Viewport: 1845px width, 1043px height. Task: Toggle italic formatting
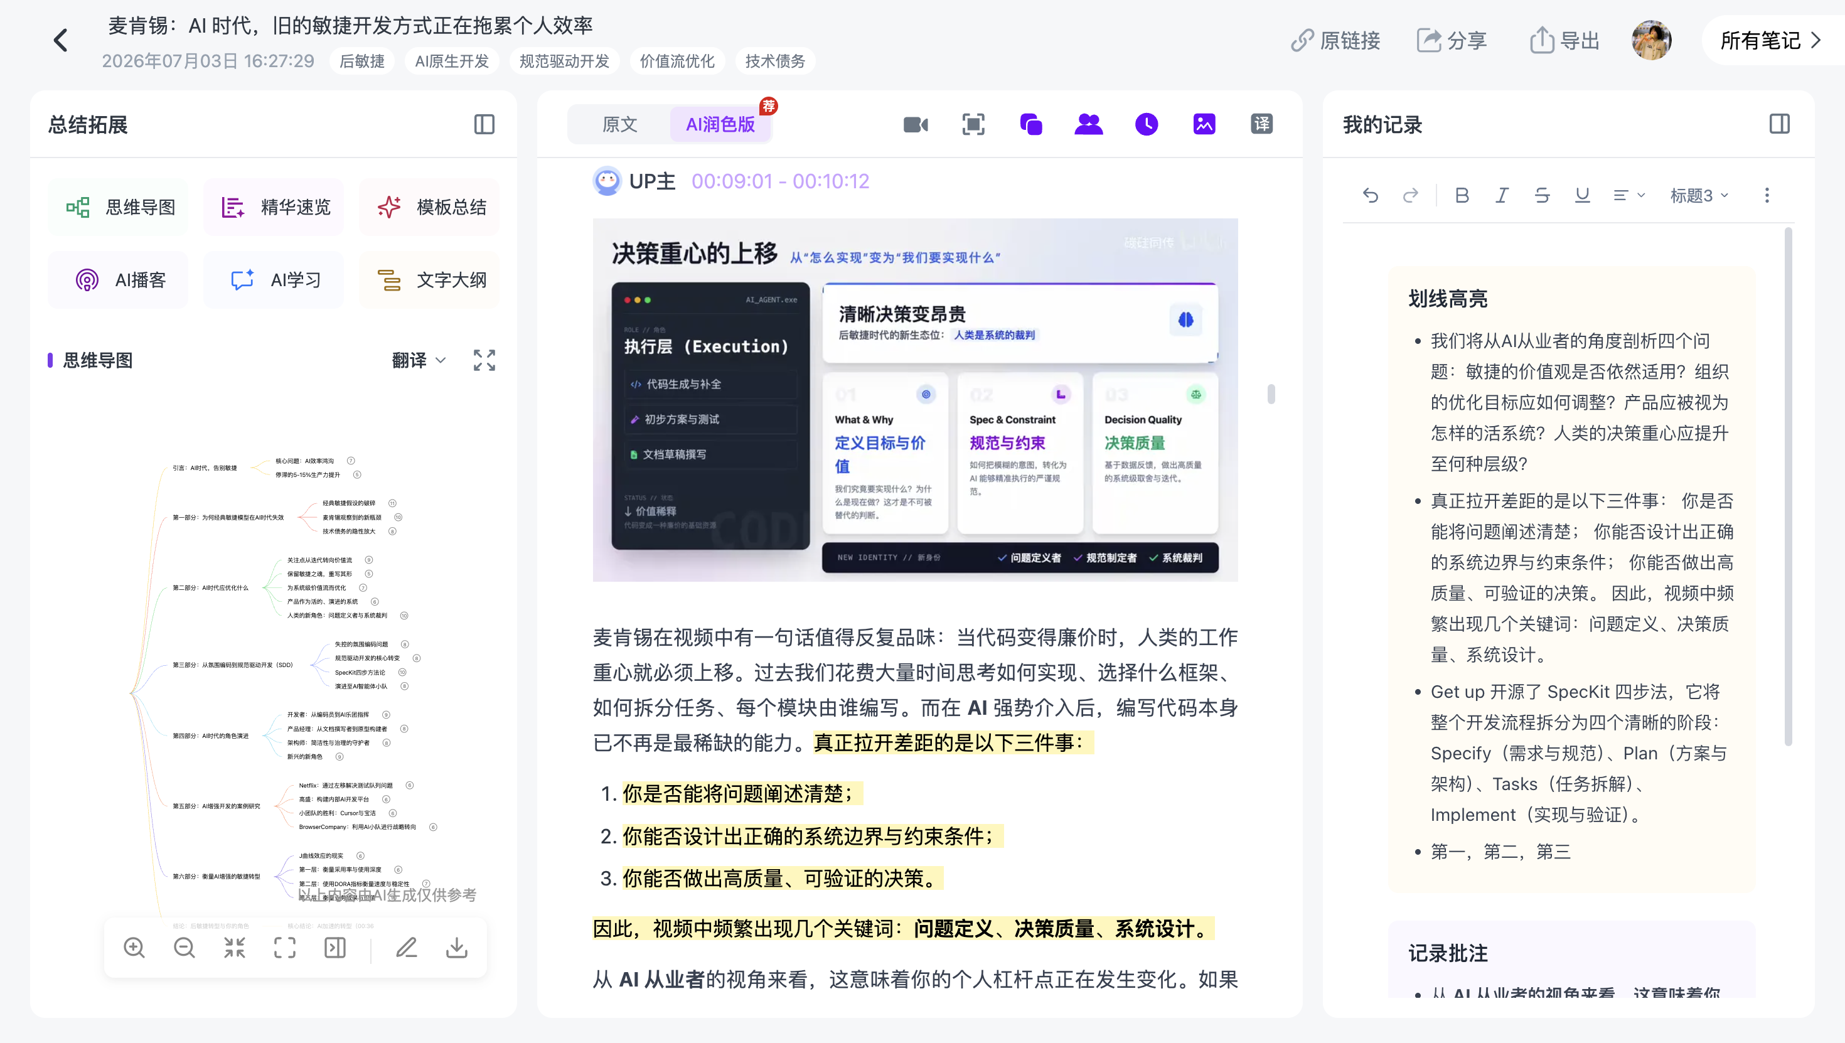(x=1502, y=196)
